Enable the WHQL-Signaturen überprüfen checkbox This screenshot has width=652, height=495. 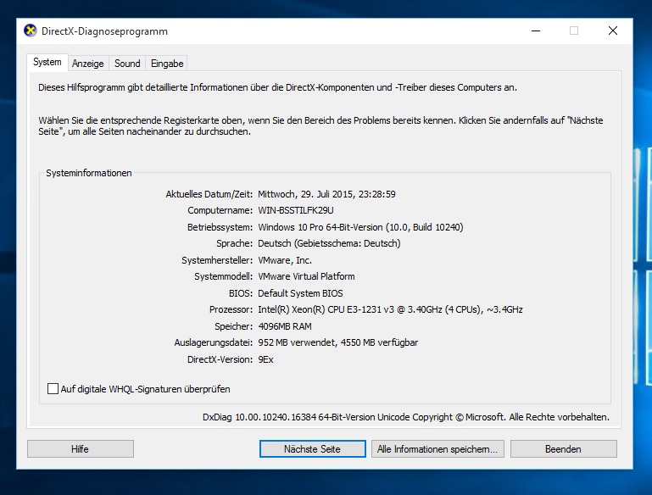tap(53, 389)
